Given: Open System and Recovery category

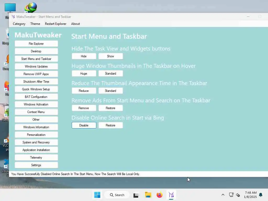Looking at the screenshot, I should coord(36,142).
